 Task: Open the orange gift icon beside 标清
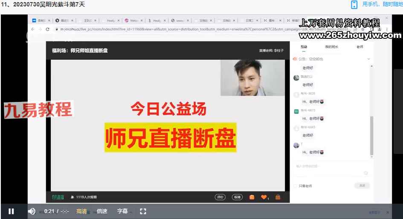252,197
